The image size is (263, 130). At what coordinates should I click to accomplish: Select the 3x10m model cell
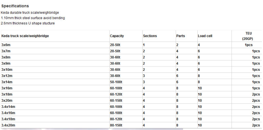click(7, 69)
